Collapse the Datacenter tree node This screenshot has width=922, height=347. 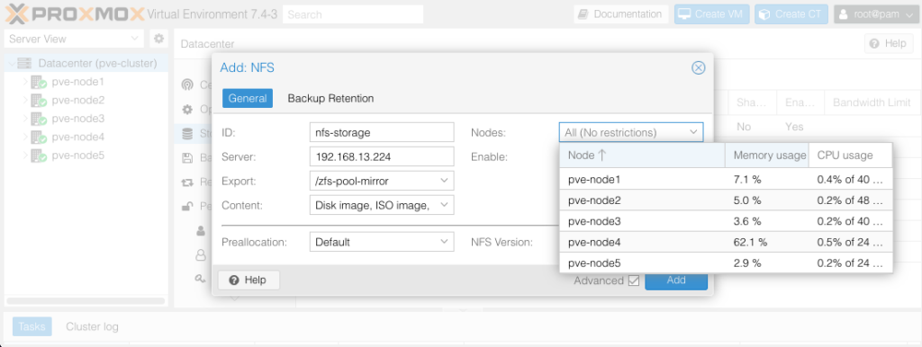point(12,63)
